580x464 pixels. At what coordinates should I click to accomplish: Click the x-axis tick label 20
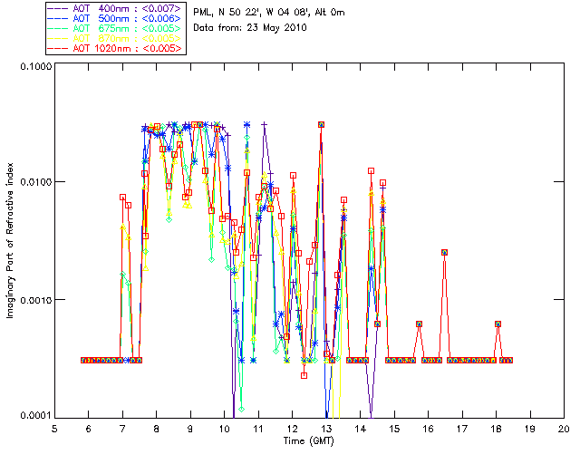coord(564,428)
